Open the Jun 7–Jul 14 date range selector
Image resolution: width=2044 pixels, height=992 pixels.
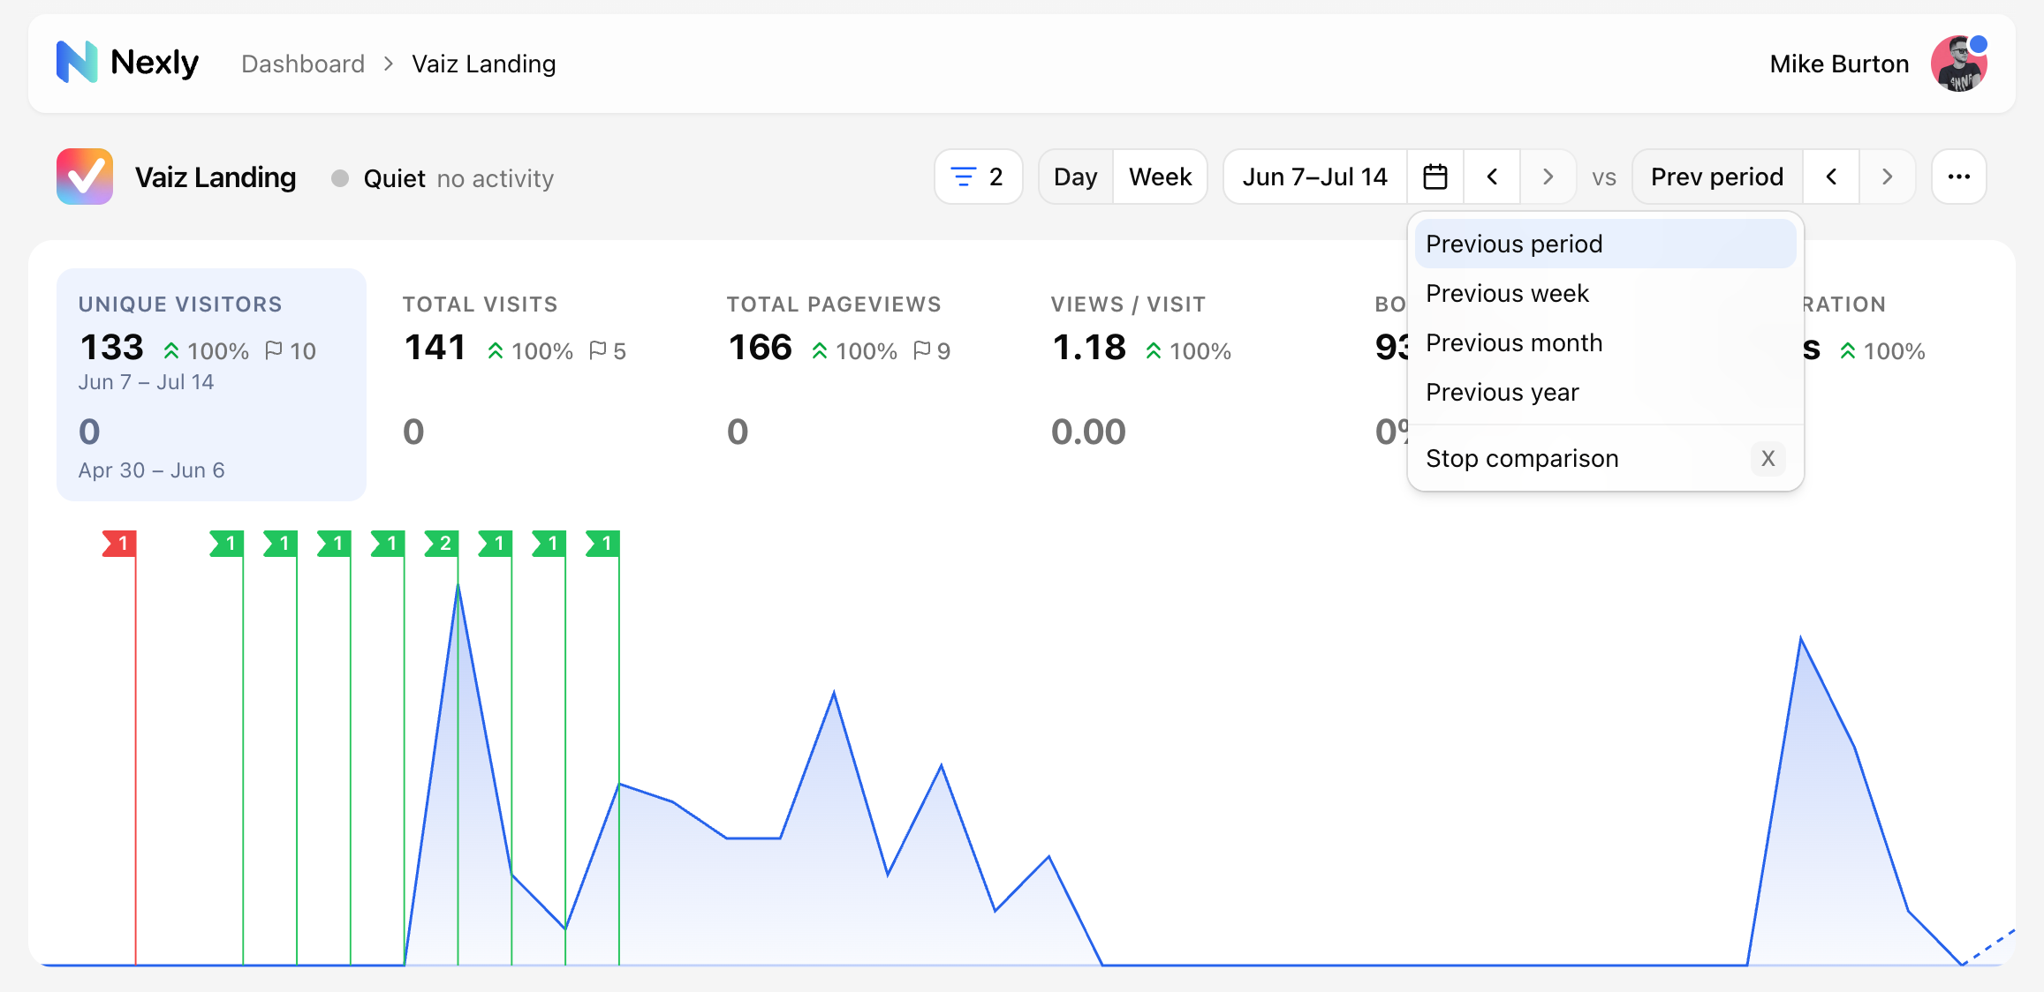point(1315,177)
